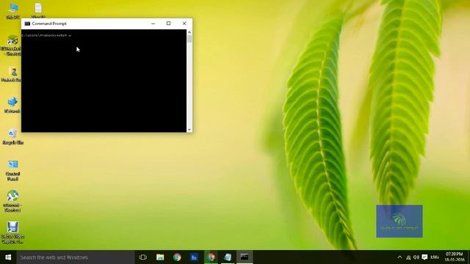Screen dimensions: 470x264
Task: Open Task View from the taskbar
Action: tap(143, 257)
